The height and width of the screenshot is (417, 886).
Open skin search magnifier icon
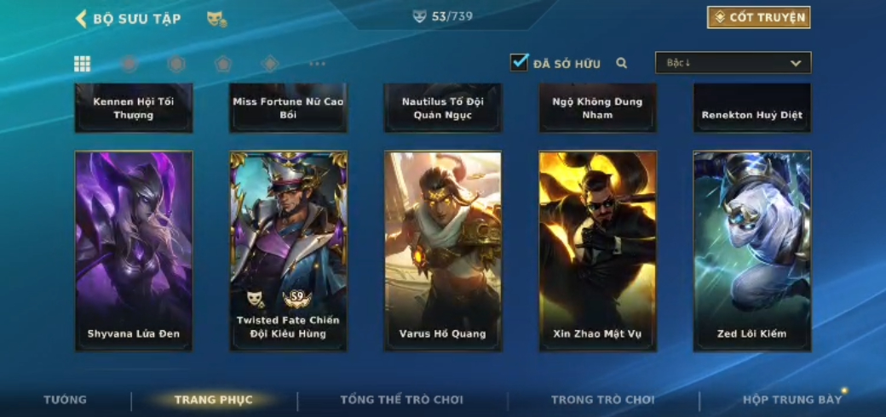[x=622, y=63]
